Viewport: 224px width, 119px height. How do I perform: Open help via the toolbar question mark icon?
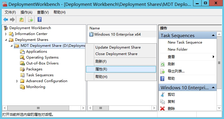[x=39, y=19]
